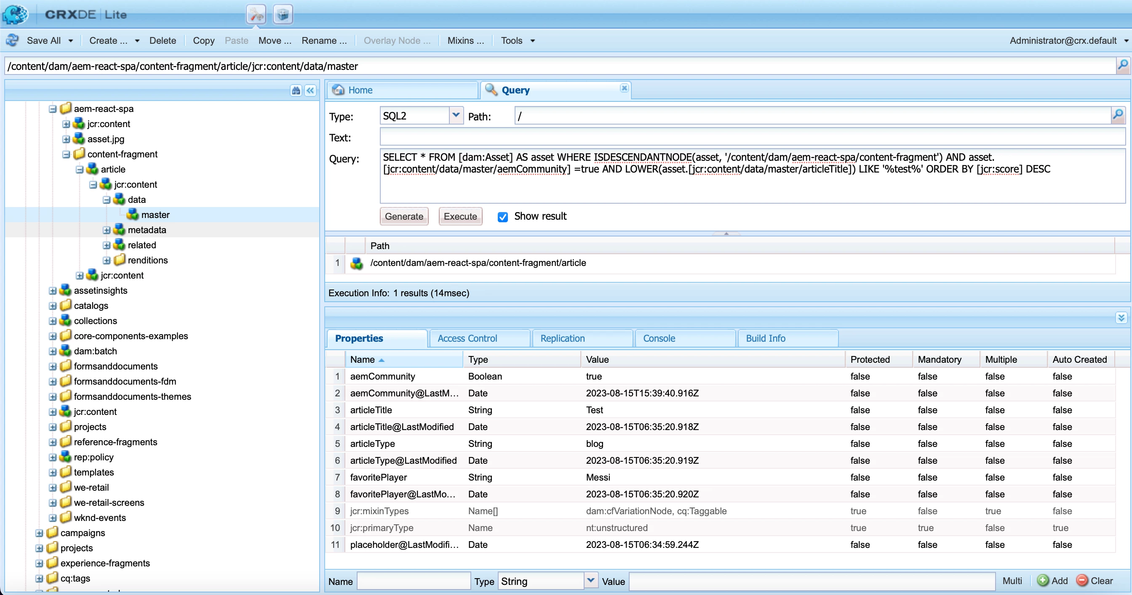Click the refresh icon next to Save All
This screenshot has height=595, width=1132.
pos(12,40)
